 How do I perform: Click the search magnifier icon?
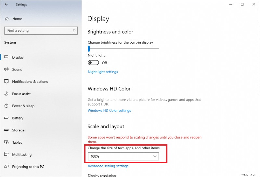(74, 31)
